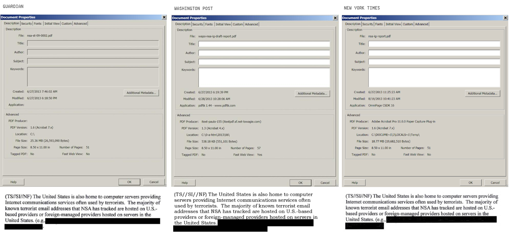This screenshot has height=240, width=509.
Task: Click file name wapo-nsa-ig-draft-report.pdf
Action: (217, 36)
